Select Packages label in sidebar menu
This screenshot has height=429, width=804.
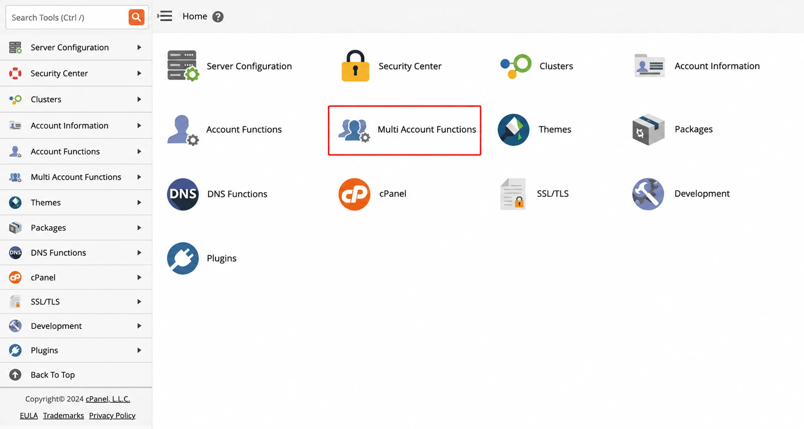48,228
